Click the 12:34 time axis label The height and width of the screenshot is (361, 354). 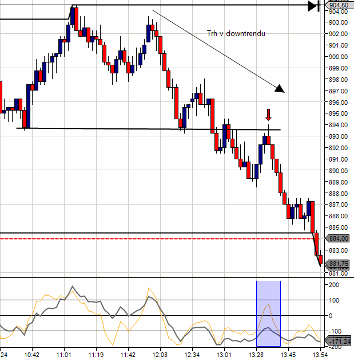[192, 355]
